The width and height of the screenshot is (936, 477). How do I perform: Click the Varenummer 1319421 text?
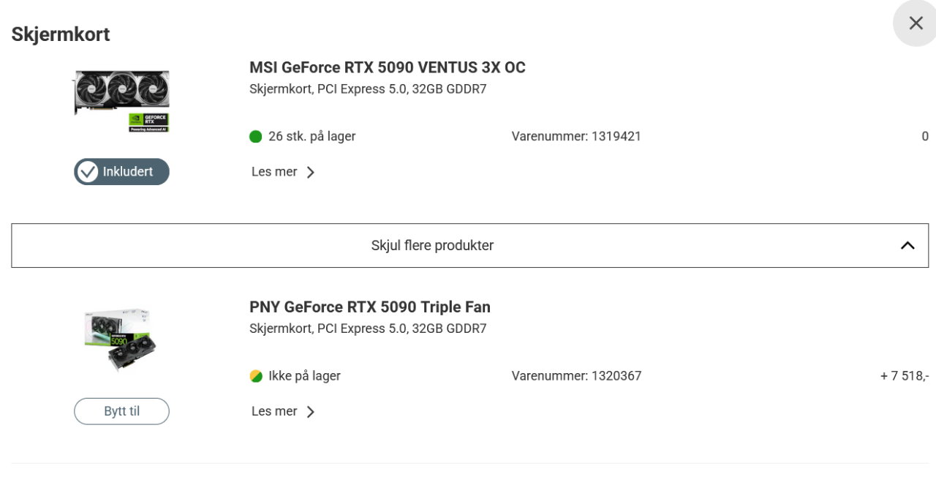pyautogui.click(x=576, y=136)
